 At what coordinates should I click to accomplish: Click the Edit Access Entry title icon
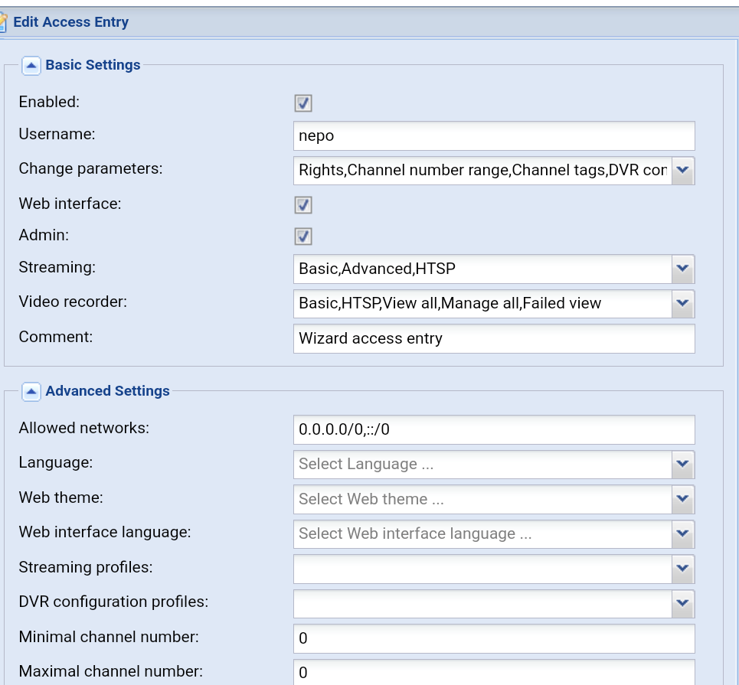3,23
